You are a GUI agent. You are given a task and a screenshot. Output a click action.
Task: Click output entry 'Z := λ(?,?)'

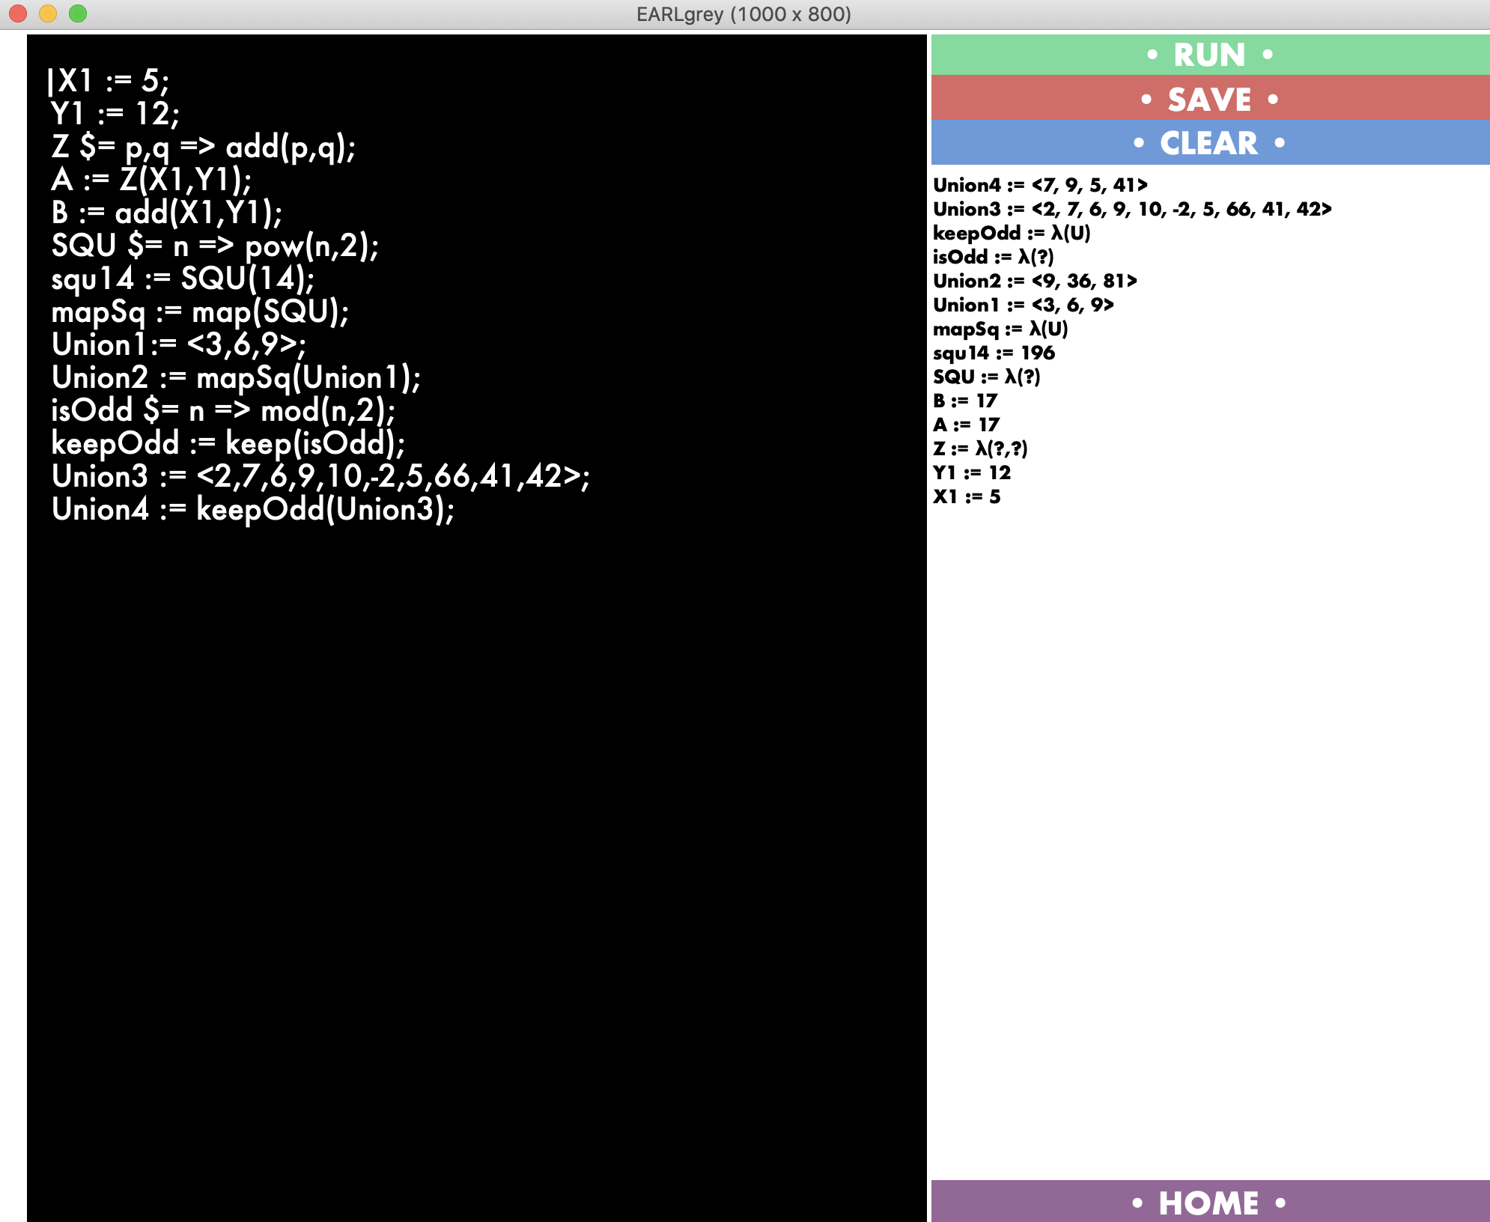pos(979,449)
